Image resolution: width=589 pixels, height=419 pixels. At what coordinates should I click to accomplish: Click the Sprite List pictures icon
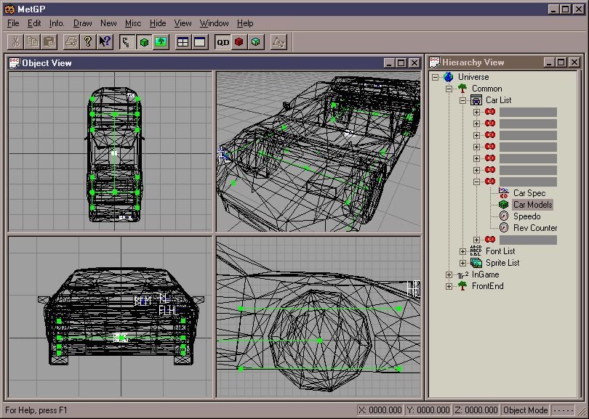click(x=476, y=263)
